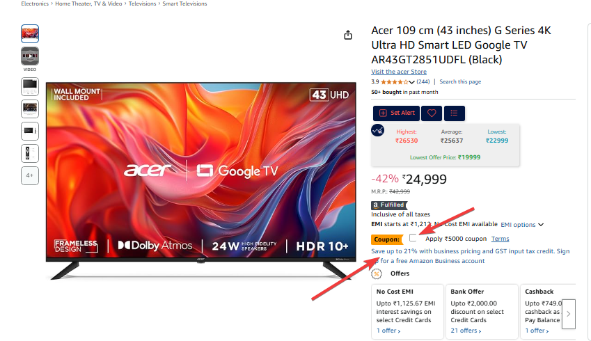Open the 244 ratings count link
591x341 pixels.
[423, 81]
